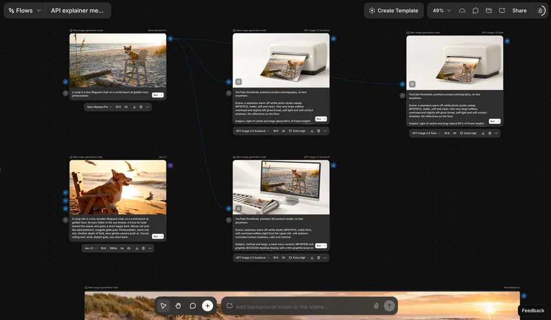This screenshot has height=320, width=551.
Task: Click the 'API explainer me...' project title
Action: click(77, 10)
